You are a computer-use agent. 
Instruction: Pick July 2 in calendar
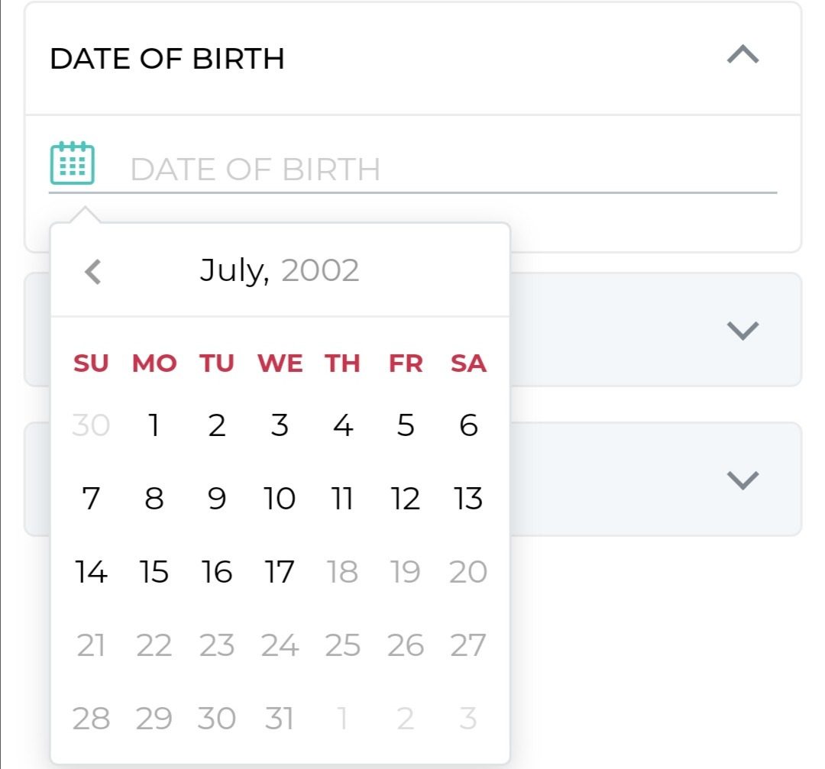(217, 425)
